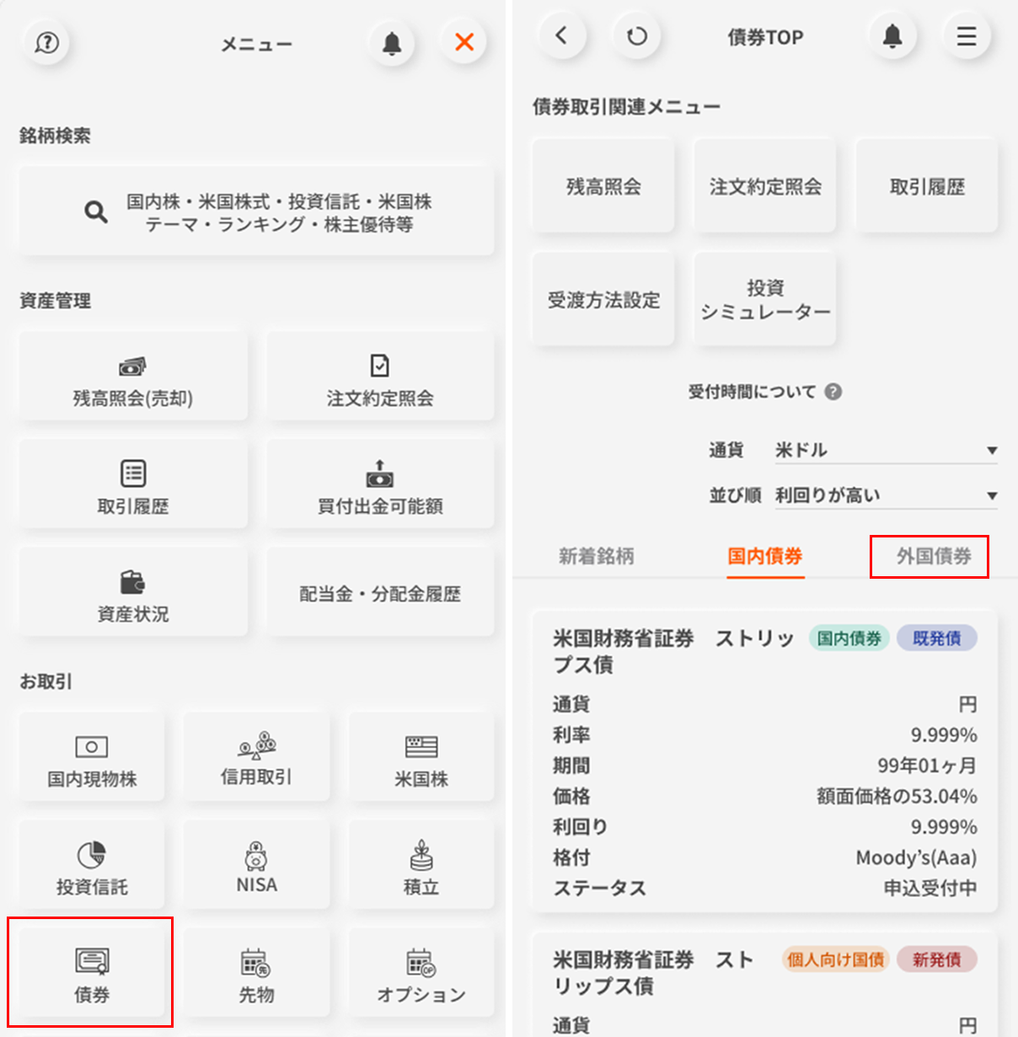This screenshot has height=1037, width=1018.
Task: Select the 国内債券 tab
Action: [764, 556]
